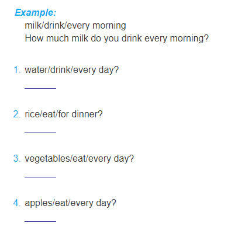Click the answer blank under question 2
This screenshot has height=237, width=238.
click(40, 133)
